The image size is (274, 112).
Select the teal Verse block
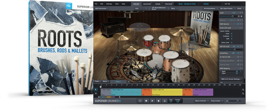(126, 92)
